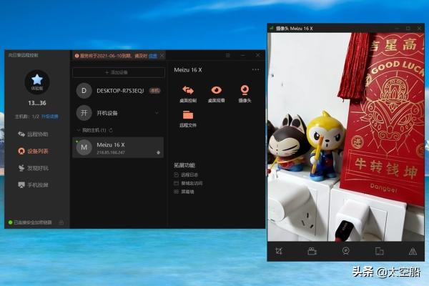Select the DESKTOP-R7S3EQJ device

coord(119,91)
